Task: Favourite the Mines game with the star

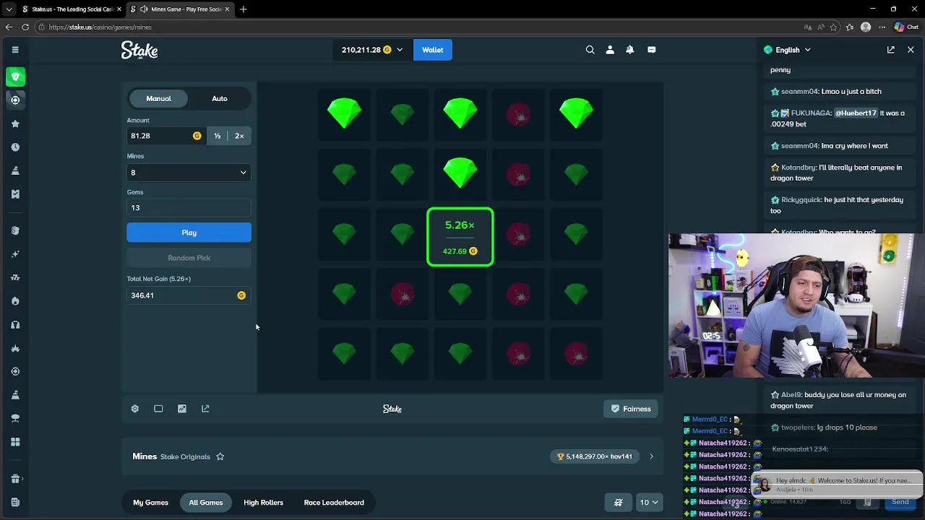Action: [220, 456]
